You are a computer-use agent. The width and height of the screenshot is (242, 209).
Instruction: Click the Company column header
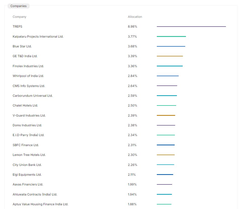[x=19, y=17]
